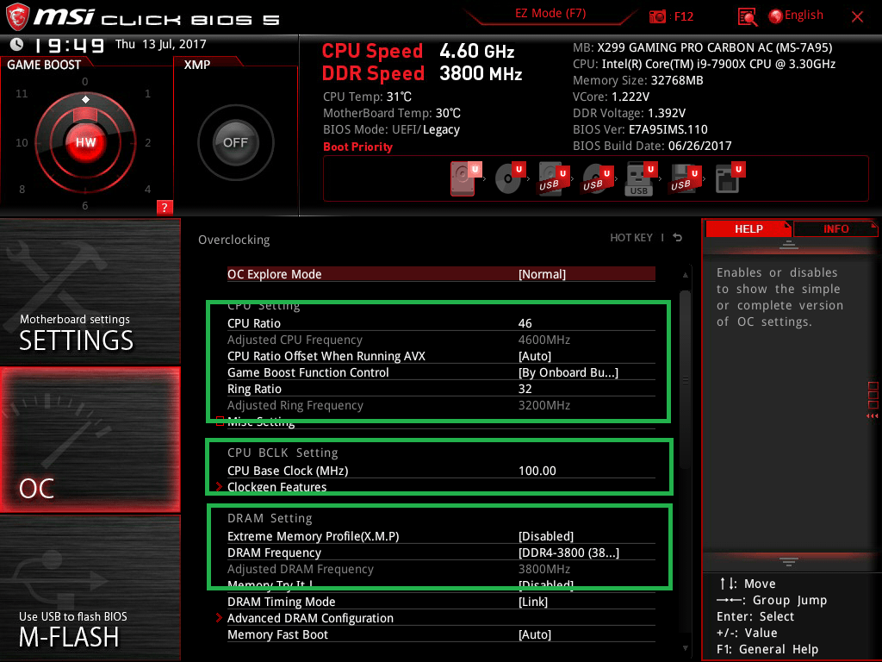Open OC Explore Mode [Normal] option
Image resolution: width=882 pixels, height=662 pixels.
pyautogui.click(x=441, y=274)
